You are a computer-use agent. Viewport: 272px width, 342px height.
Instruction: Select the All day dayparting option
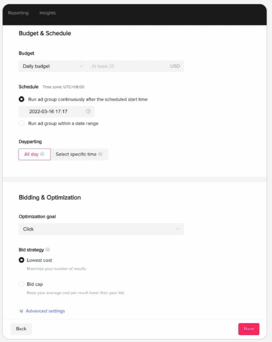(32, 154)
